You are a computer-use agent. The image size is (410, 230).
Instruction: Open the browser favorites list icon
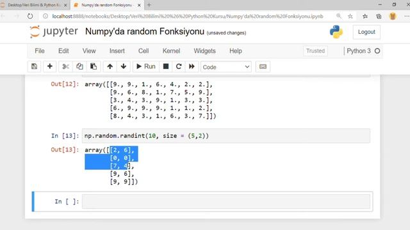pos(365,17)
